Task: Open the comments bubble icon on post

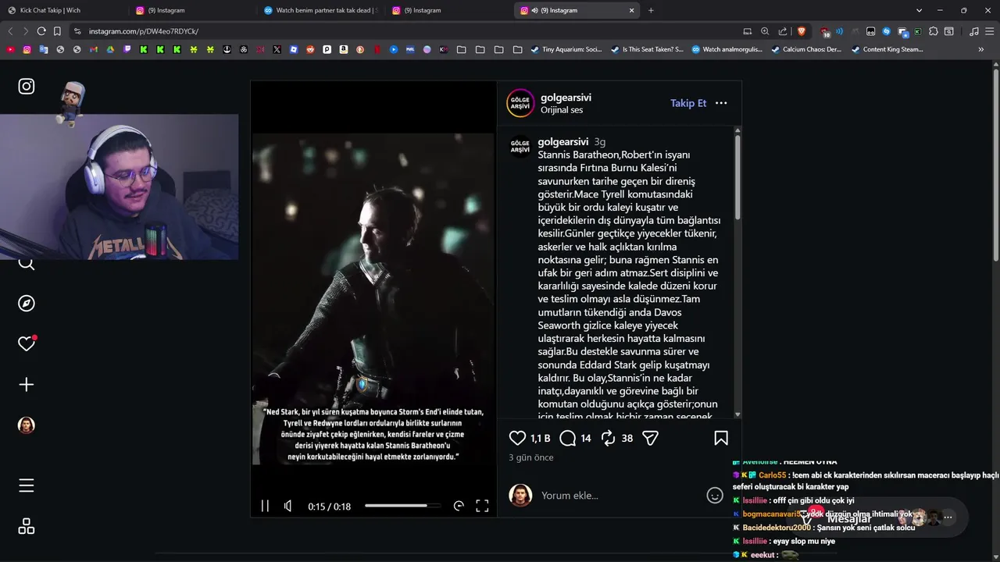Action: pos(568,438)
